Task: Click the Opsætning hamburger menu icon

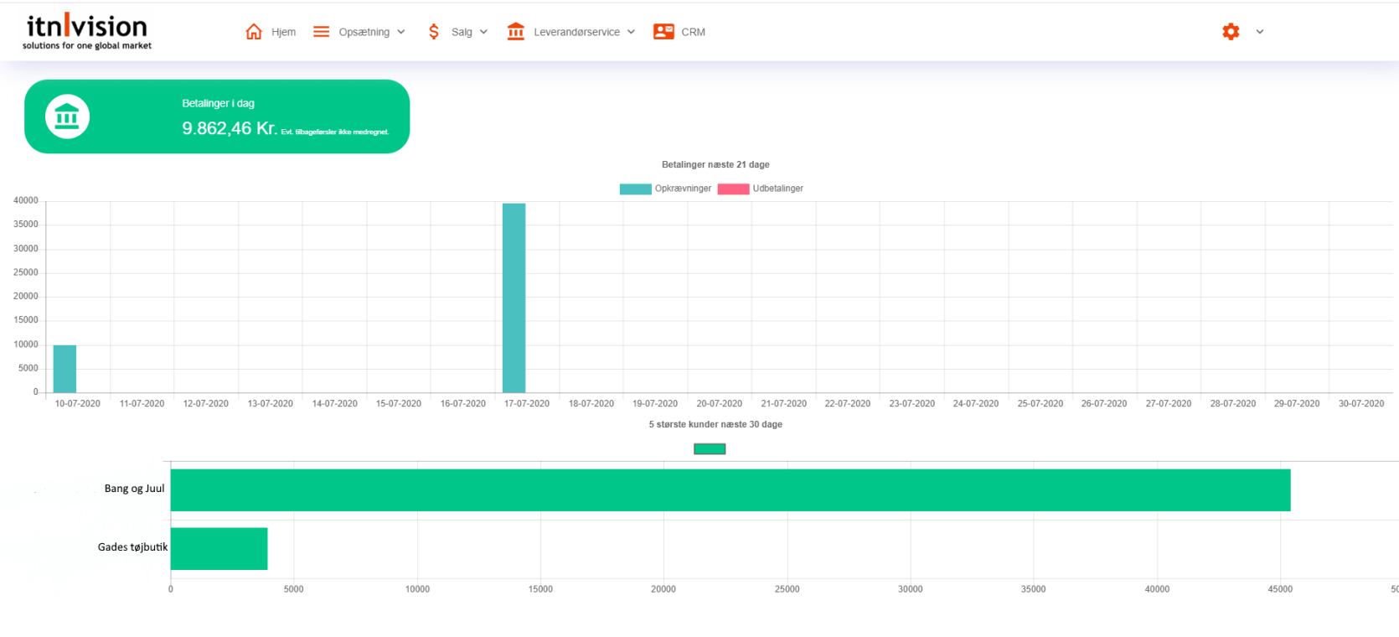Action: coord(321,32)
